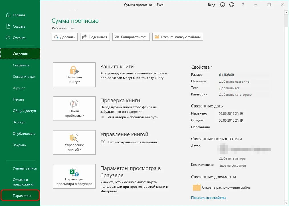Click Копировать путь button
Viewport: 289px width, 206px height.
coord(131,37)
